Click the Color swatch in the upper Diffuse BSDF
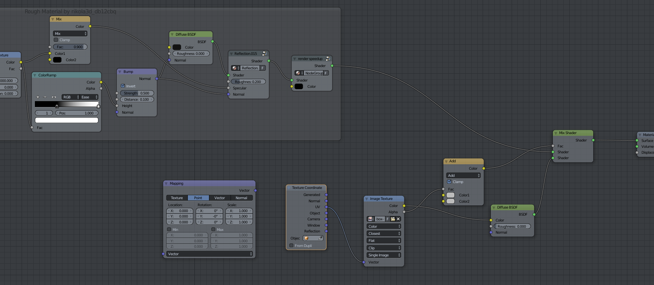Viewport: 654px width, 285px height. click(177, 47)
